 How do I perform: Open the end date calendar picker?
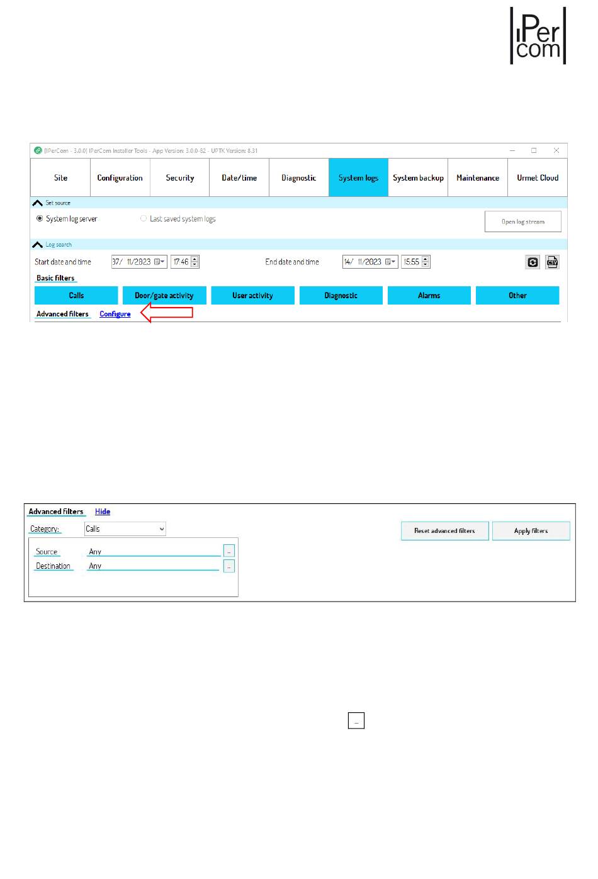tap(391, 262)
